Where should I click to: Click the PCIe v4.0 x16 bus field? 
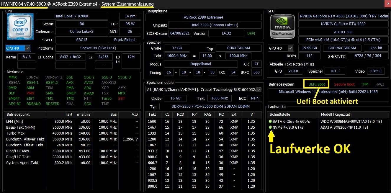(x=343, y=40)
